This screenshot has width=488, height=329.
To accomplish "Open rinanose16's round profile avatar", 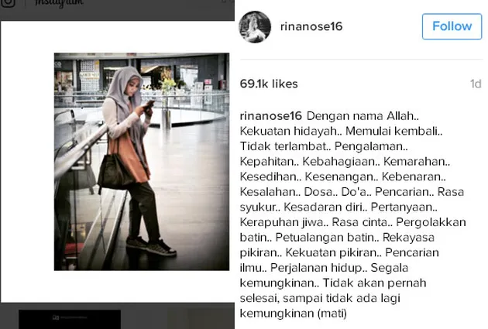I will [x=255, y=27].
